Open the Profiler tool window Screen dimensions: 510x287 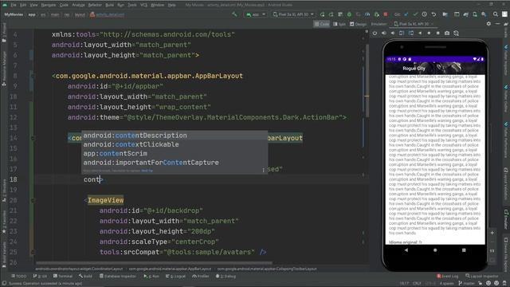pyautogui.click(x=201, y=277)
